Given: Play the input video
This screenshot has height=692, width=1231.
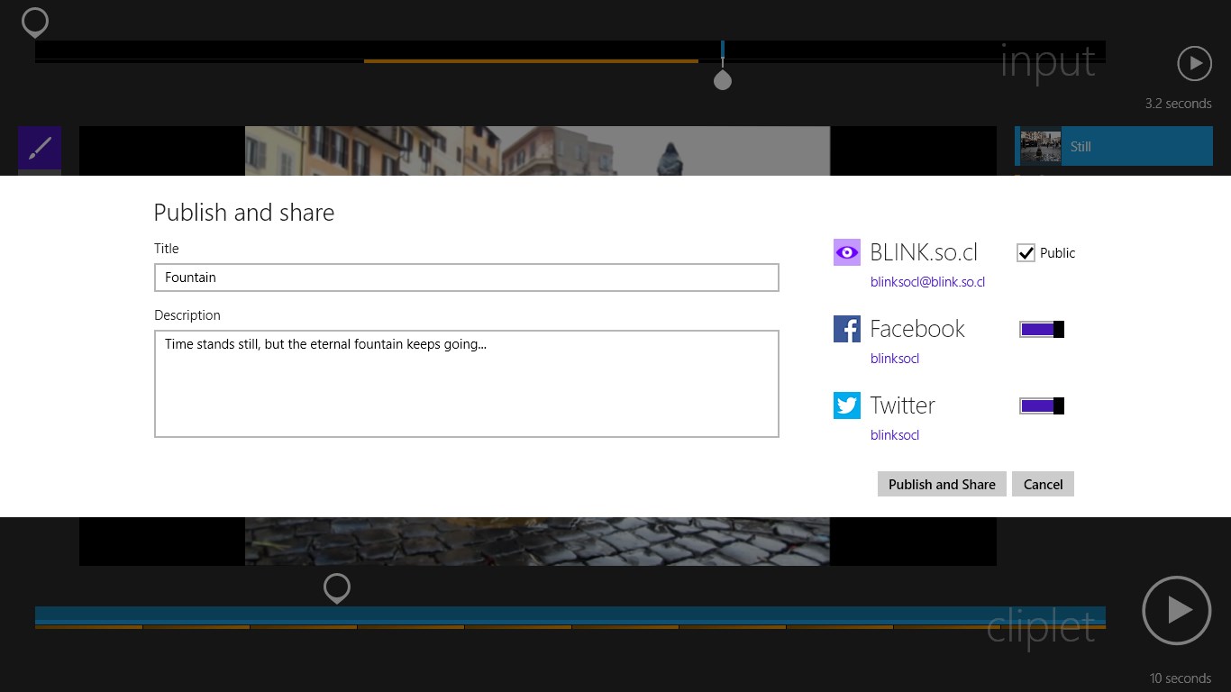Looking at the screenshot, I should tap(1194, 64).
